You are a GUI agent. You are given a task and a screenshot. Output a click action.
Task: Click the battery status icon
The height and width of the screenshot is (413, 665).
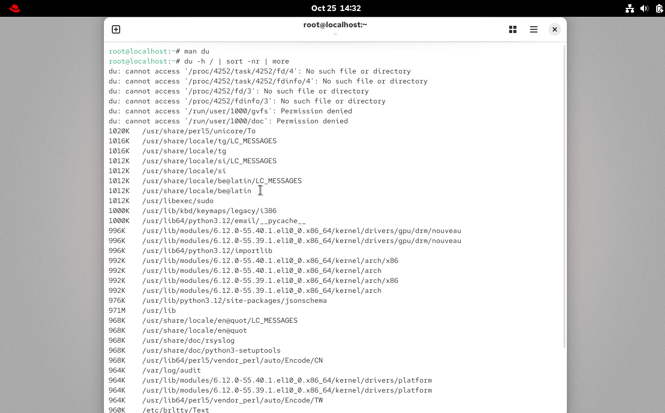click(x=659, y=8)
